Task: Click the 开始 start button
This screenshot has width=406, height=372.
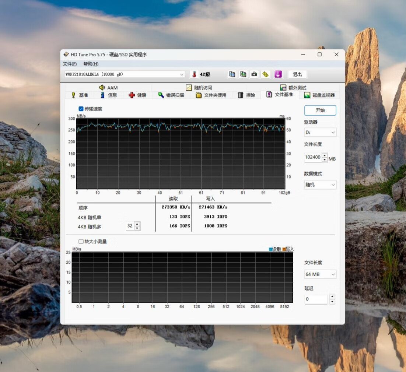Action: (x=320, y=110)
